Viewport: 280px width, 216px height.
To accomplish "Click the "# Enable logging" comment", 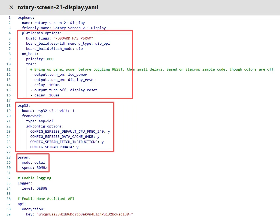I will click(x=34, y=178).
